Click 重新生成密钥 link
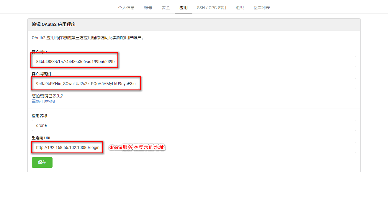 [44, 102]
